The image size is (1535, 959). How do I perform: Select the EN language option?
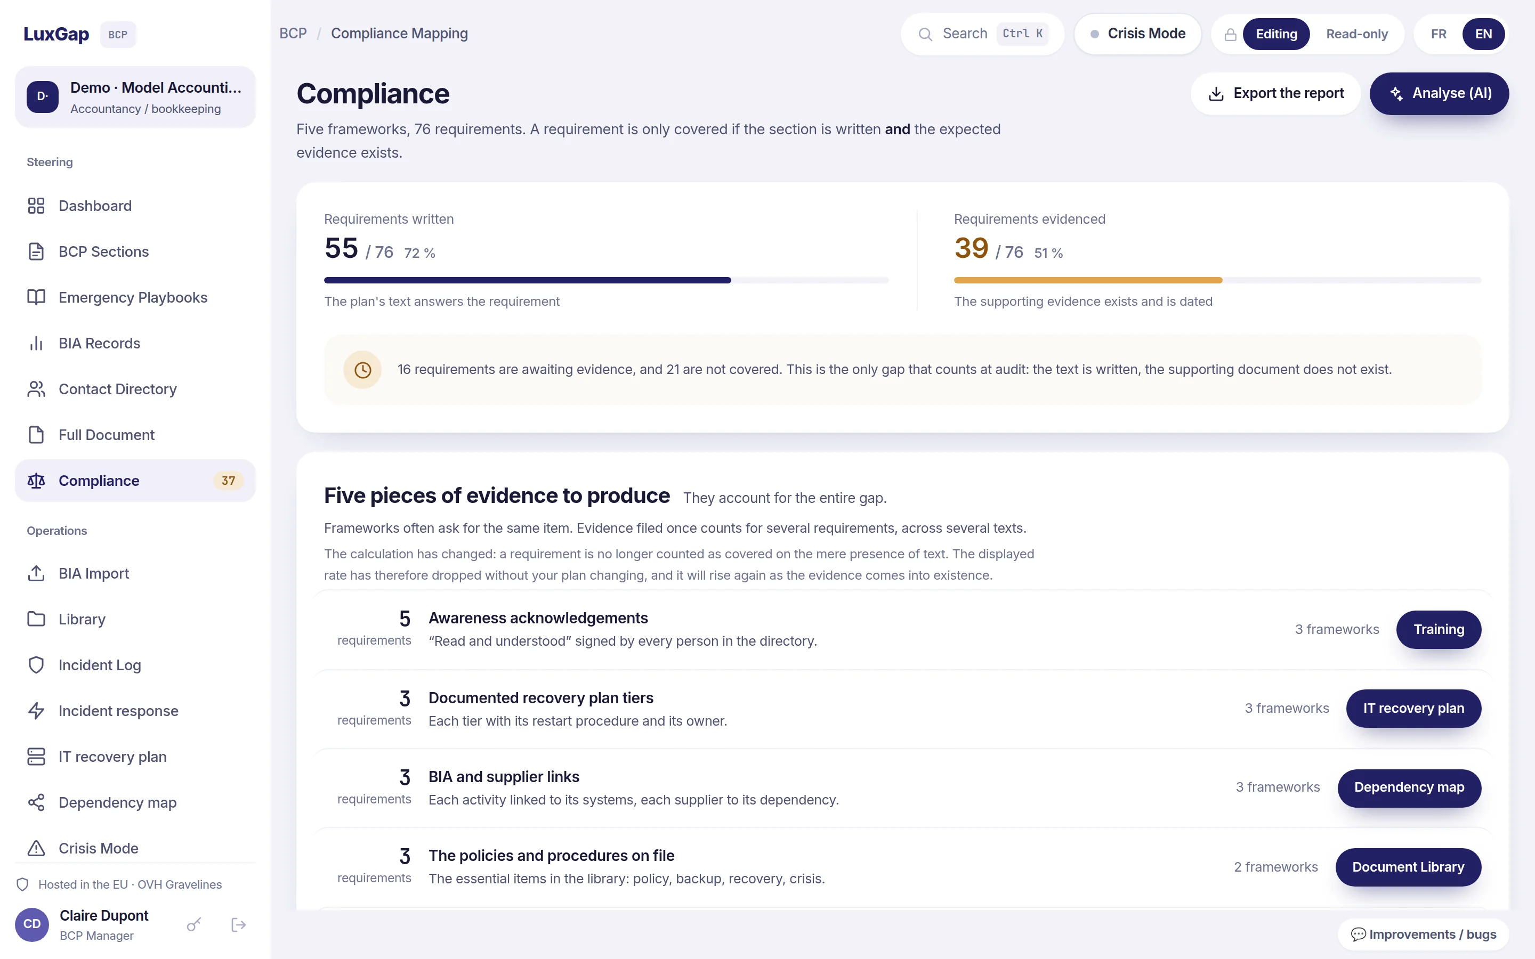1483,34
